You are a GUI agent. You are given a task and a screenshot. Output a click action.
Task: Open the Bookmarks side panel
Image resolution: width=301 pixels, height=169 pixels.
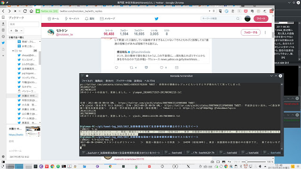coord(3,17)
